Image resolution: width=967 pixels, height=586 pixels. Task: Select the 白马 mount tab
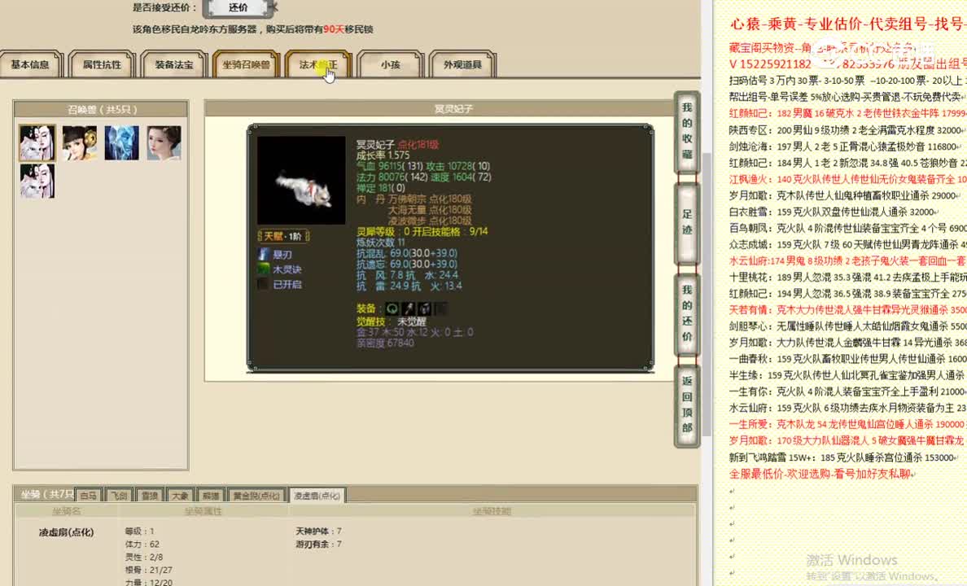coord(88,496)
